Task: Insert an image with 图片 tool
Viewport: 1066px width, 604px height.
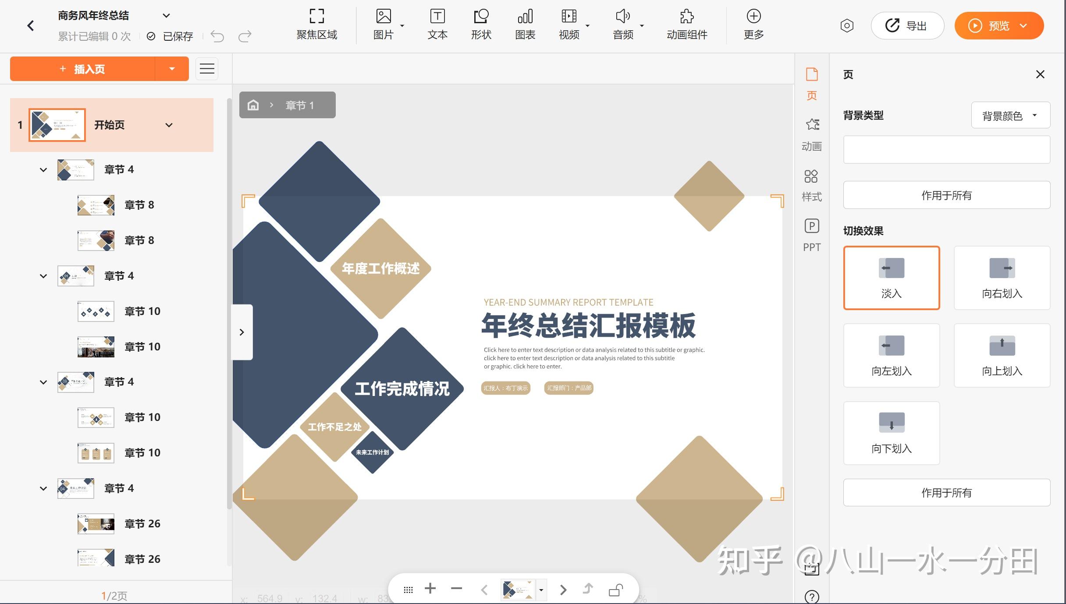Action: [383, 25]
